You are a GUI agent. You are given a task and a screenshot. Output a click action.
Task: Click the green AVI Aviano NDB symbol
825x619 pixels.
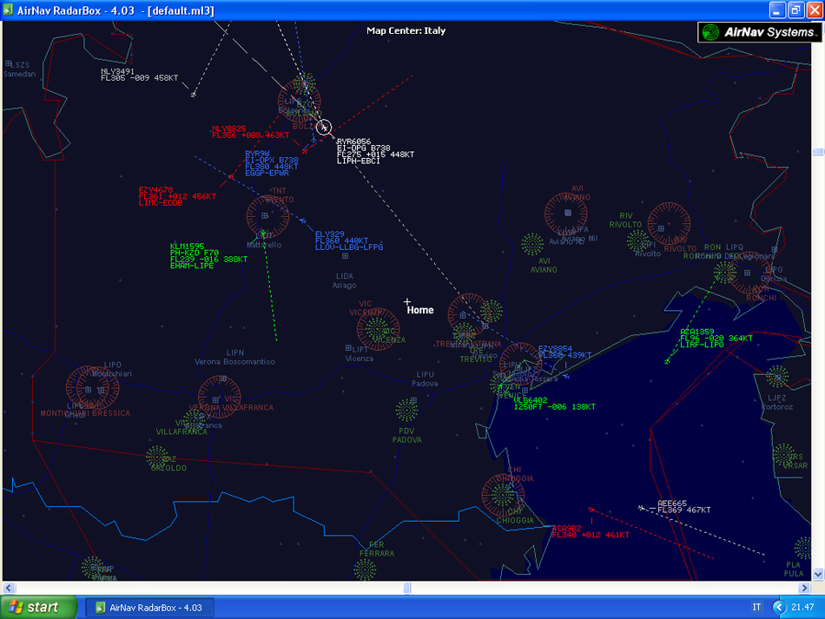pyautogui.click(x=532, y=244)
